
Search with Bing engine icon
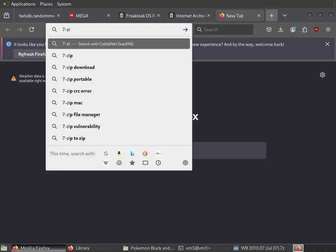pyautogui.click(x=132, y=154)
